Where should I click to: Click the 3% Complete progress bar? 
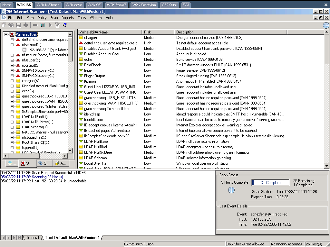pos(270,183)
